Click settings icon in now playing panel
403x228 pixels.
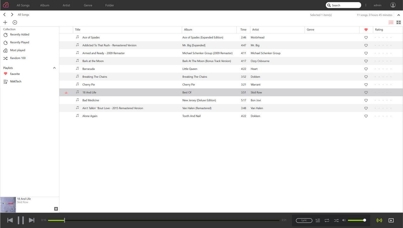(56, 209)
